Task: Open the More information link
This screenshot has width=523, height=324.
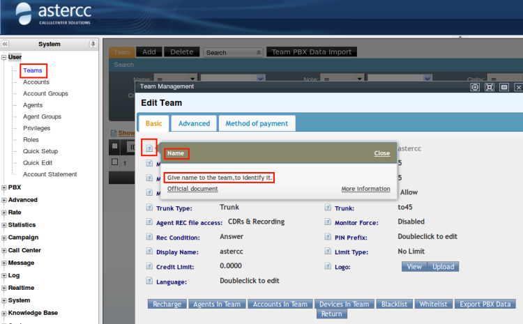Action: click(365, 189)
